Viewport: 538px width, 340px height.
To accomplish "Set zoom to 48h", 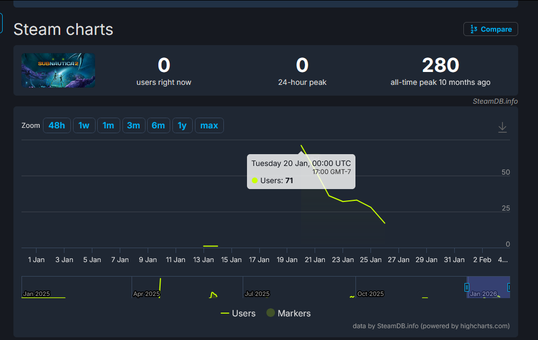I will (x=56, y=126).
